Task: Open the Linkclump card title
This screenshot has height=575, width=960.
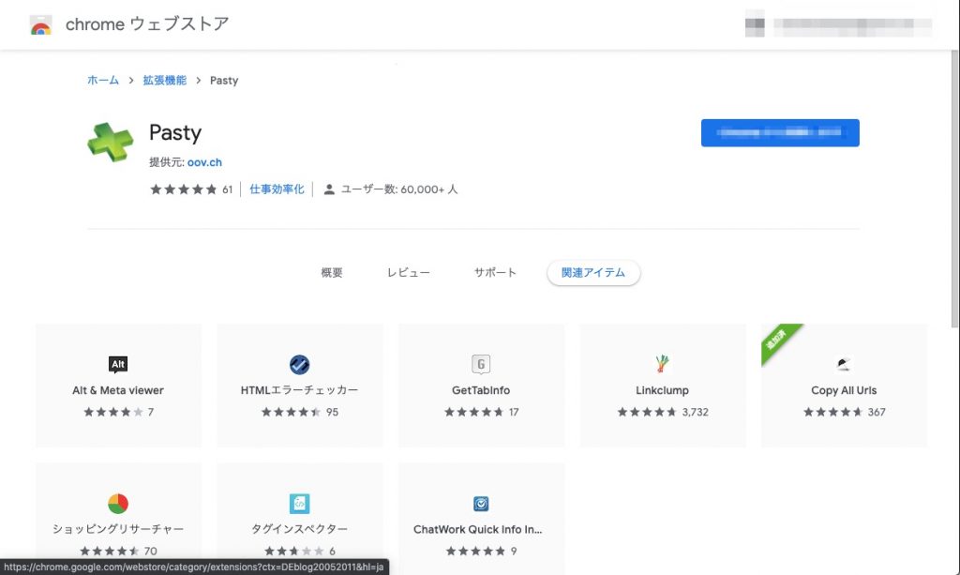Action: click(x=662, y=390)
